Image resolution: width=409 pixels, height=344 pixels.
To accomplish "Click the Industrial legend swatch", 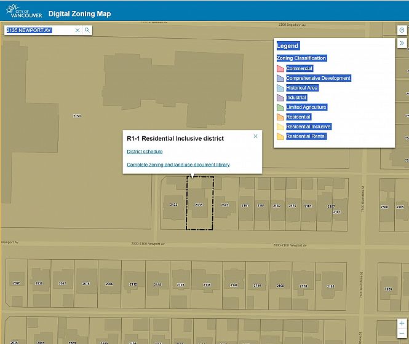I will tap(280, 98).
